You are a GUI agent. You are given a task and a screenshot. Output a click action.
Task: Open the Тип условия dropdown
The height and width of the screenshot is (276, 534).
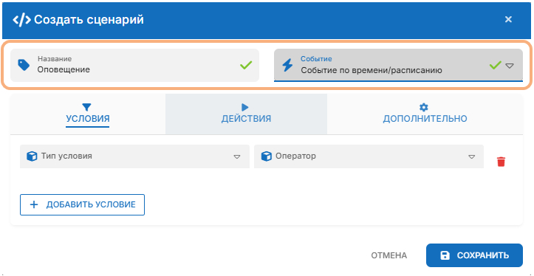coord(135,156)
